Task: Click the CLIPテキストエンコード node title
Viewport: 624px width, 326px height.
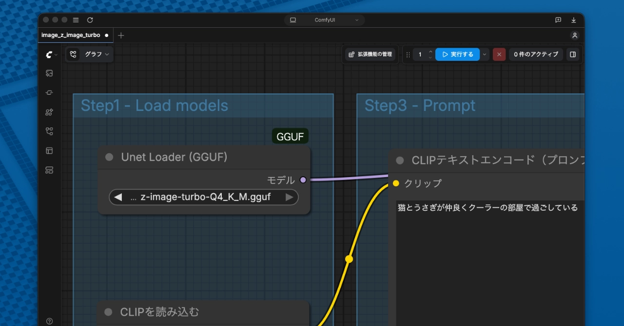Action: click(497, 160)
